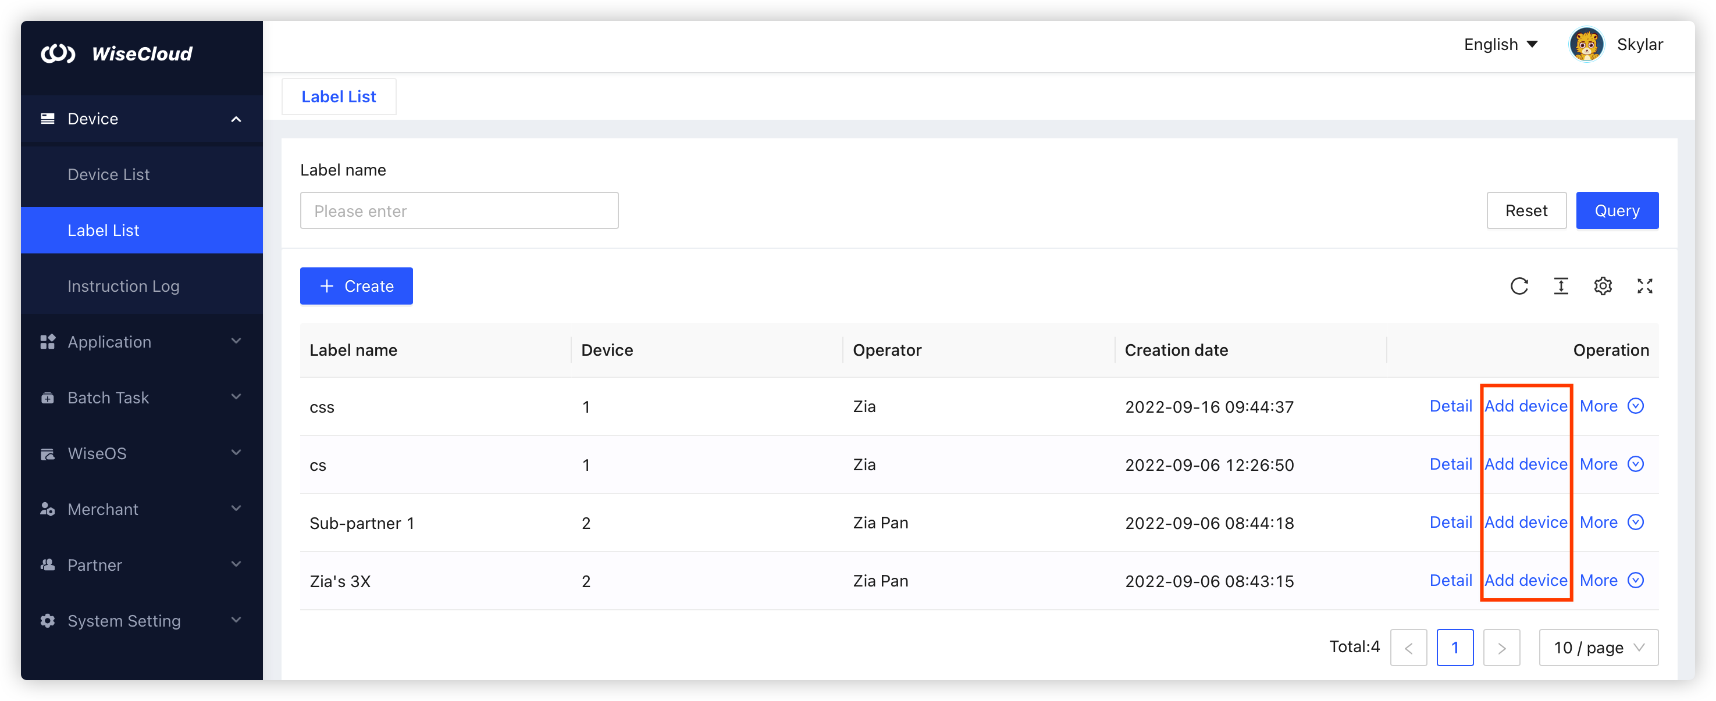Click the Create button

(356, 285)
